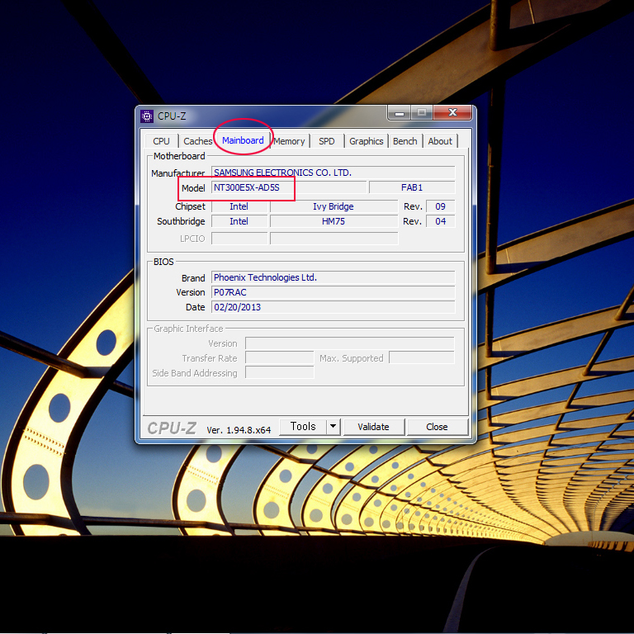Screen dimensions: 634x634
Task: Minimize the CPU-Z window
Action: point(400,113)
